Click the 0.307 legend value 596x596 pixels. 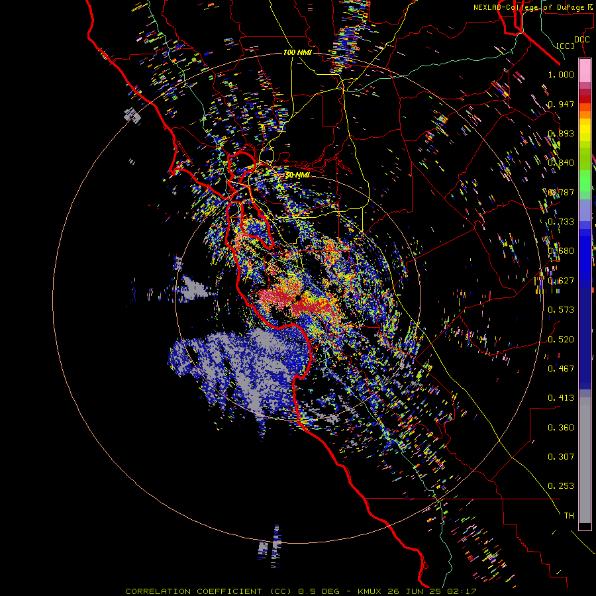[561, 457]
